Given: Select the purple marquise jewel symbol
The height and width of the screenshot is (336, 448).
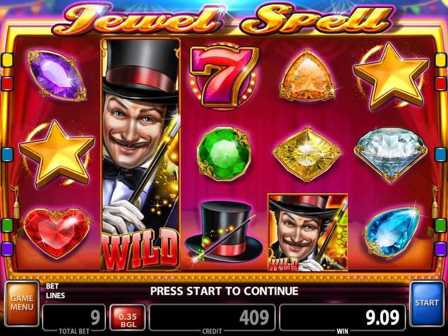Looking at the screenshot, I should tap(57, 75).
